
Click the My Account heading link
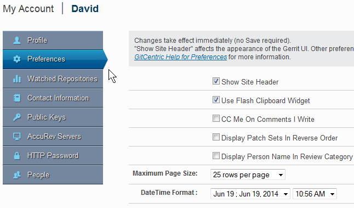tap(28, 9)
